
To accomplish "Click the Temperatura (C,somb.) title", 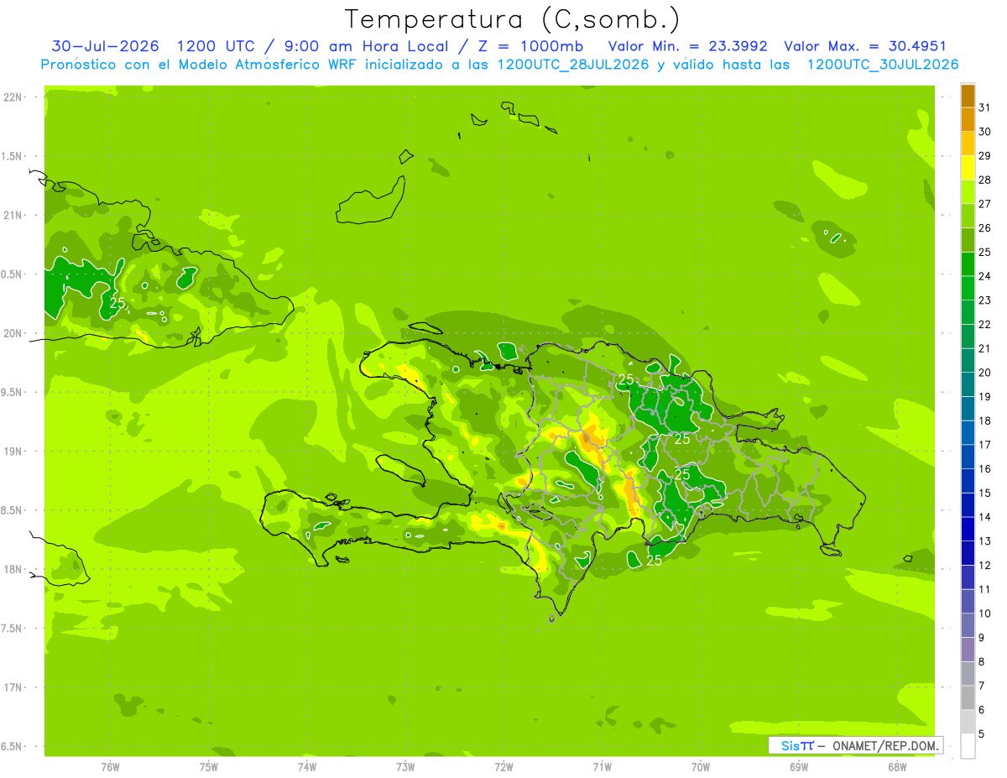I will (512, 18).
